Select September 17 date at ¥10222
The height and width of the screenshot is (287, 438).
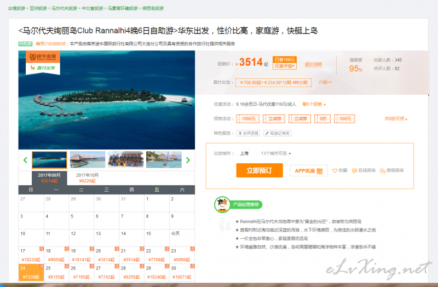31,255
